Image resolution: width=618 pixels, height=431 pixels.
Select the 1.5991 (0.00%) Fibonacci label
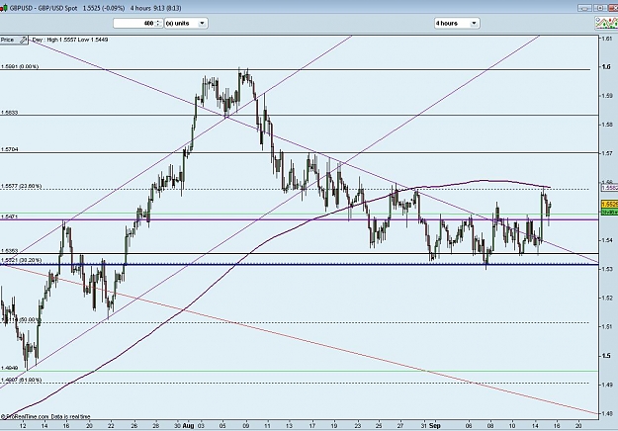click(x=20, y=66)
